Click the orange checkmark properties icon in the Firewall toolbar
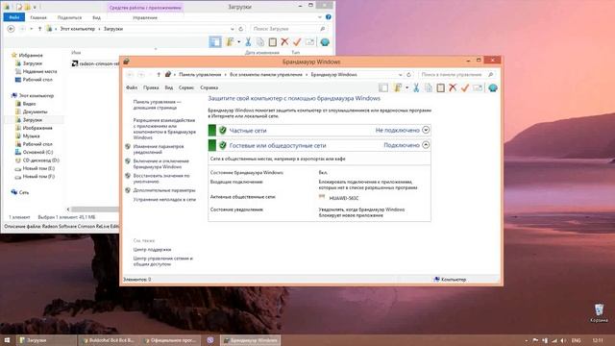The height and width of the screenshot is (346, 615). 465,87
